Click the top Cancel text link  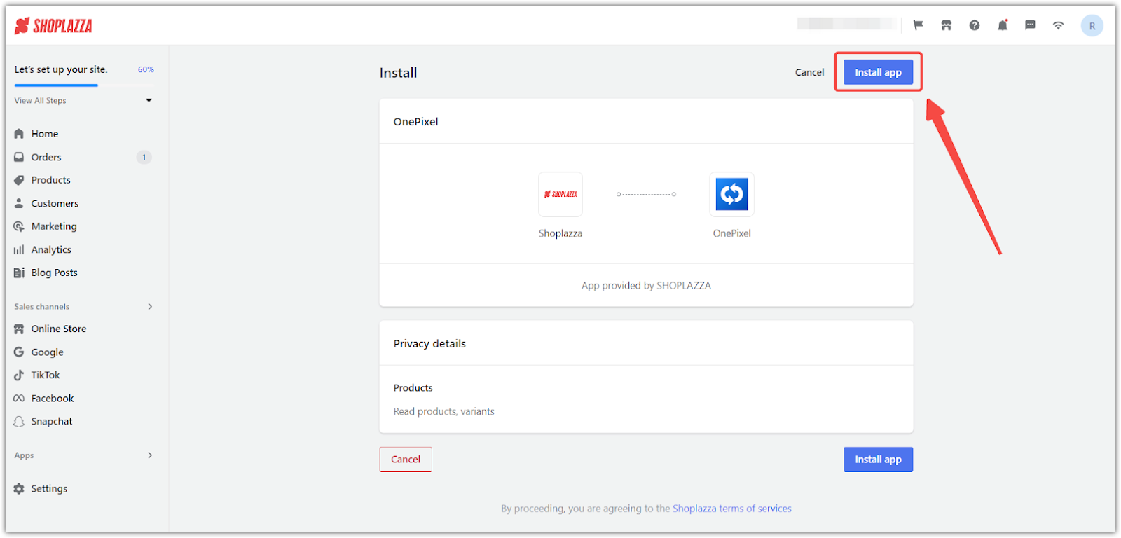(x=809, y=72)
